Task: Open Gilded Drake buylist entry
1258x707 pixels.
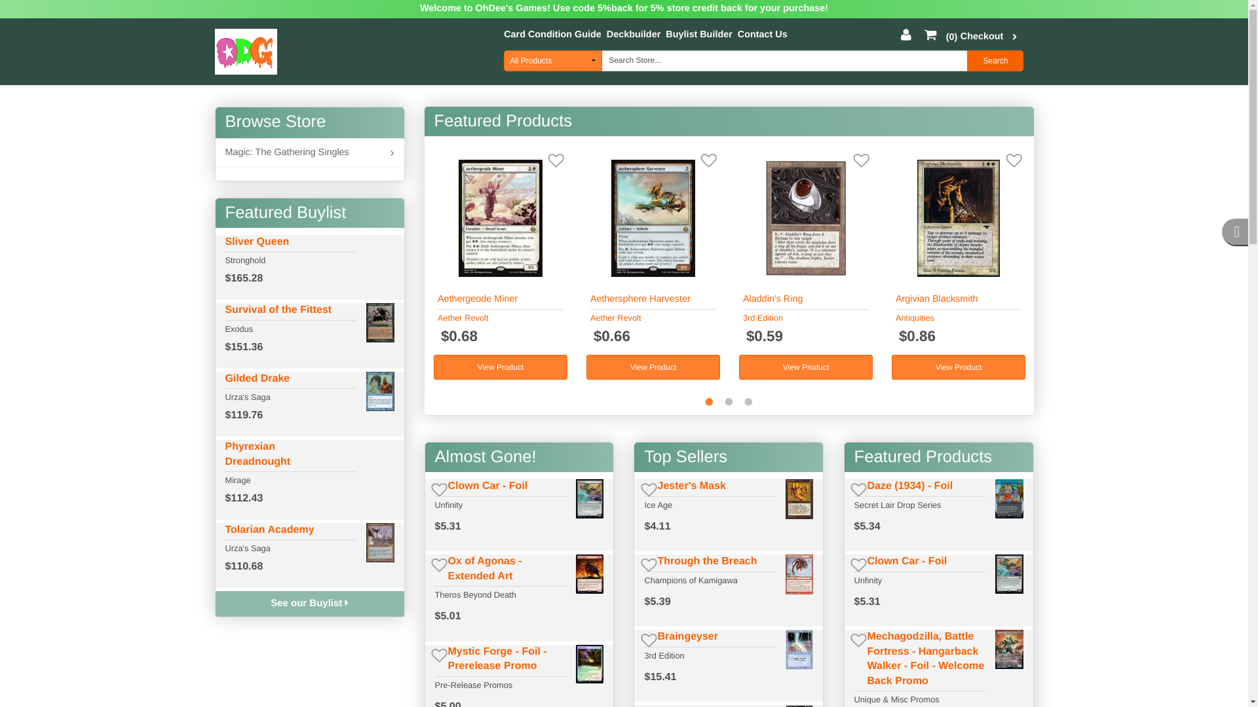Action: (x=257, y=378)
